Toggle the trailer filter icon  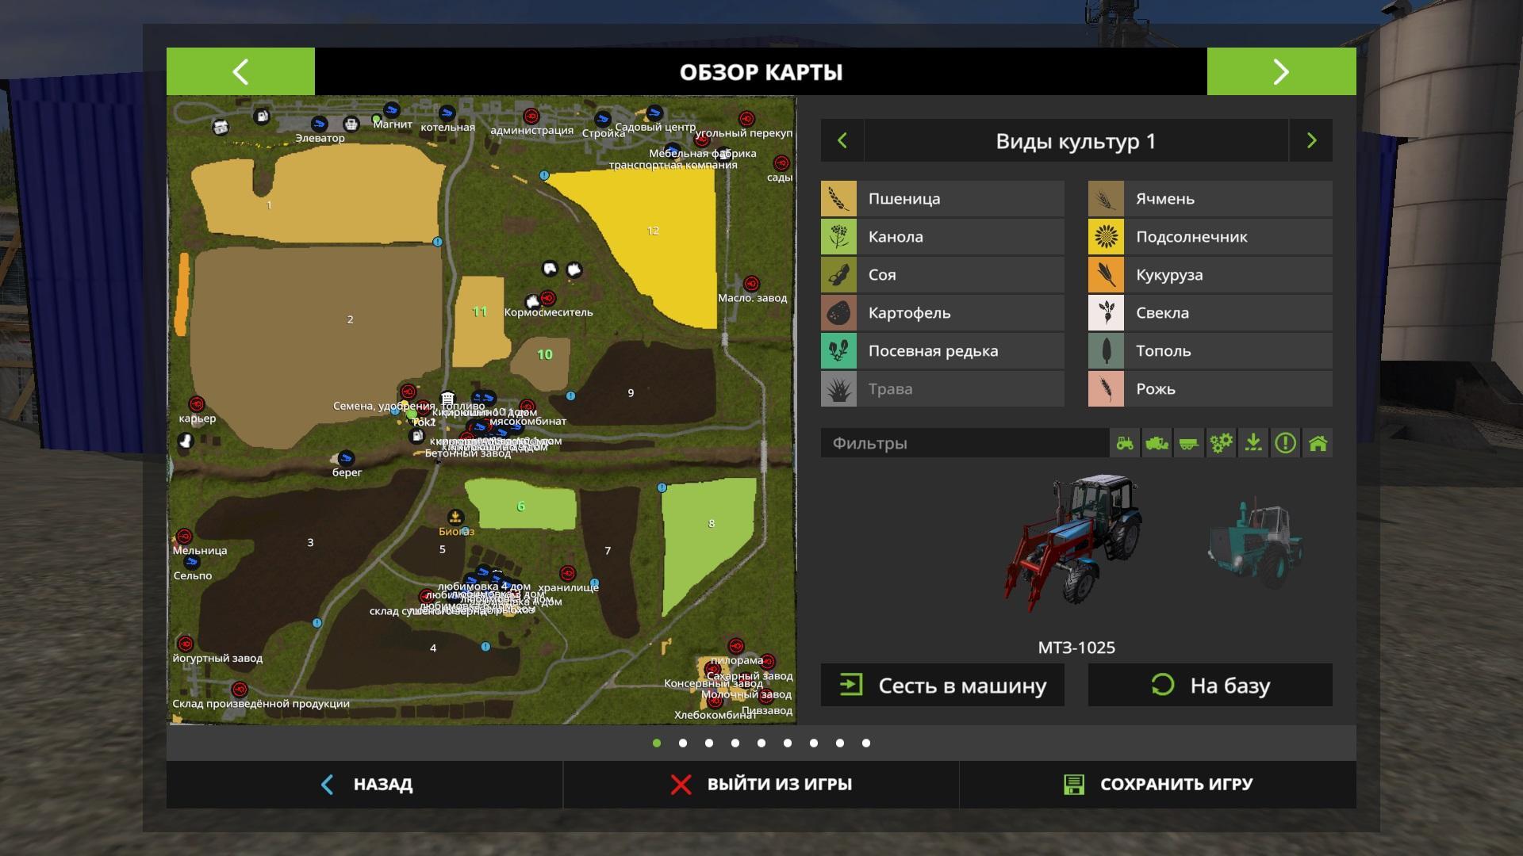[1188, 443]
